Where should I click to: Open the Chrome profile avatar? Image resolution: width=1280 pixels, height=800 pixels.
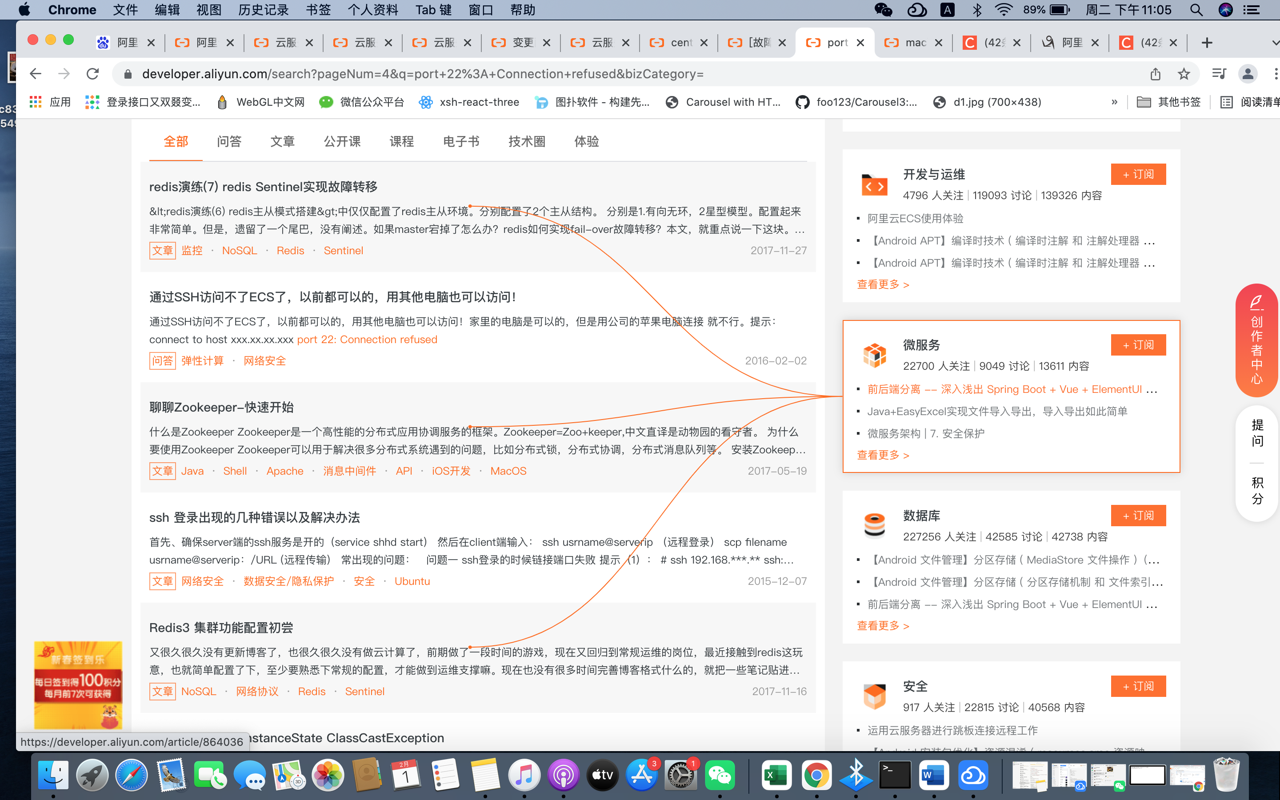[x=1248, y=74]
